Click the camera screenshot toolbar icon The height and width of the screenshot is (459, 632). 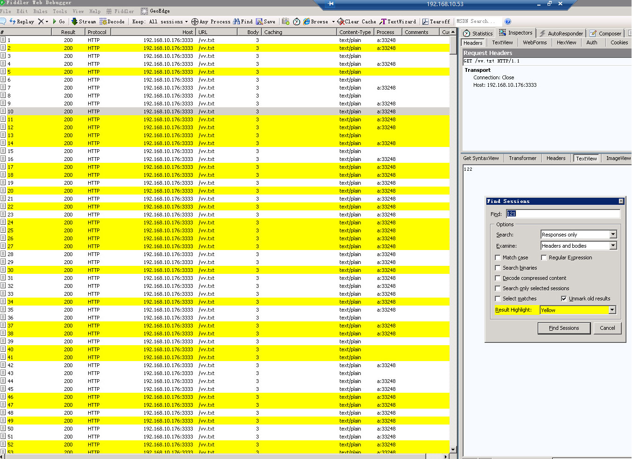(285, 21)
